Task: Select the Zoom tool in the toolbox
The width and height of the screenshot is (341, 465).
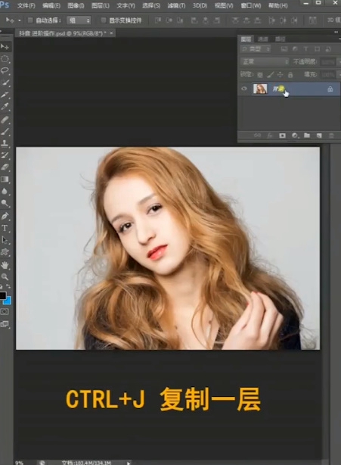Action: [5, 277]
